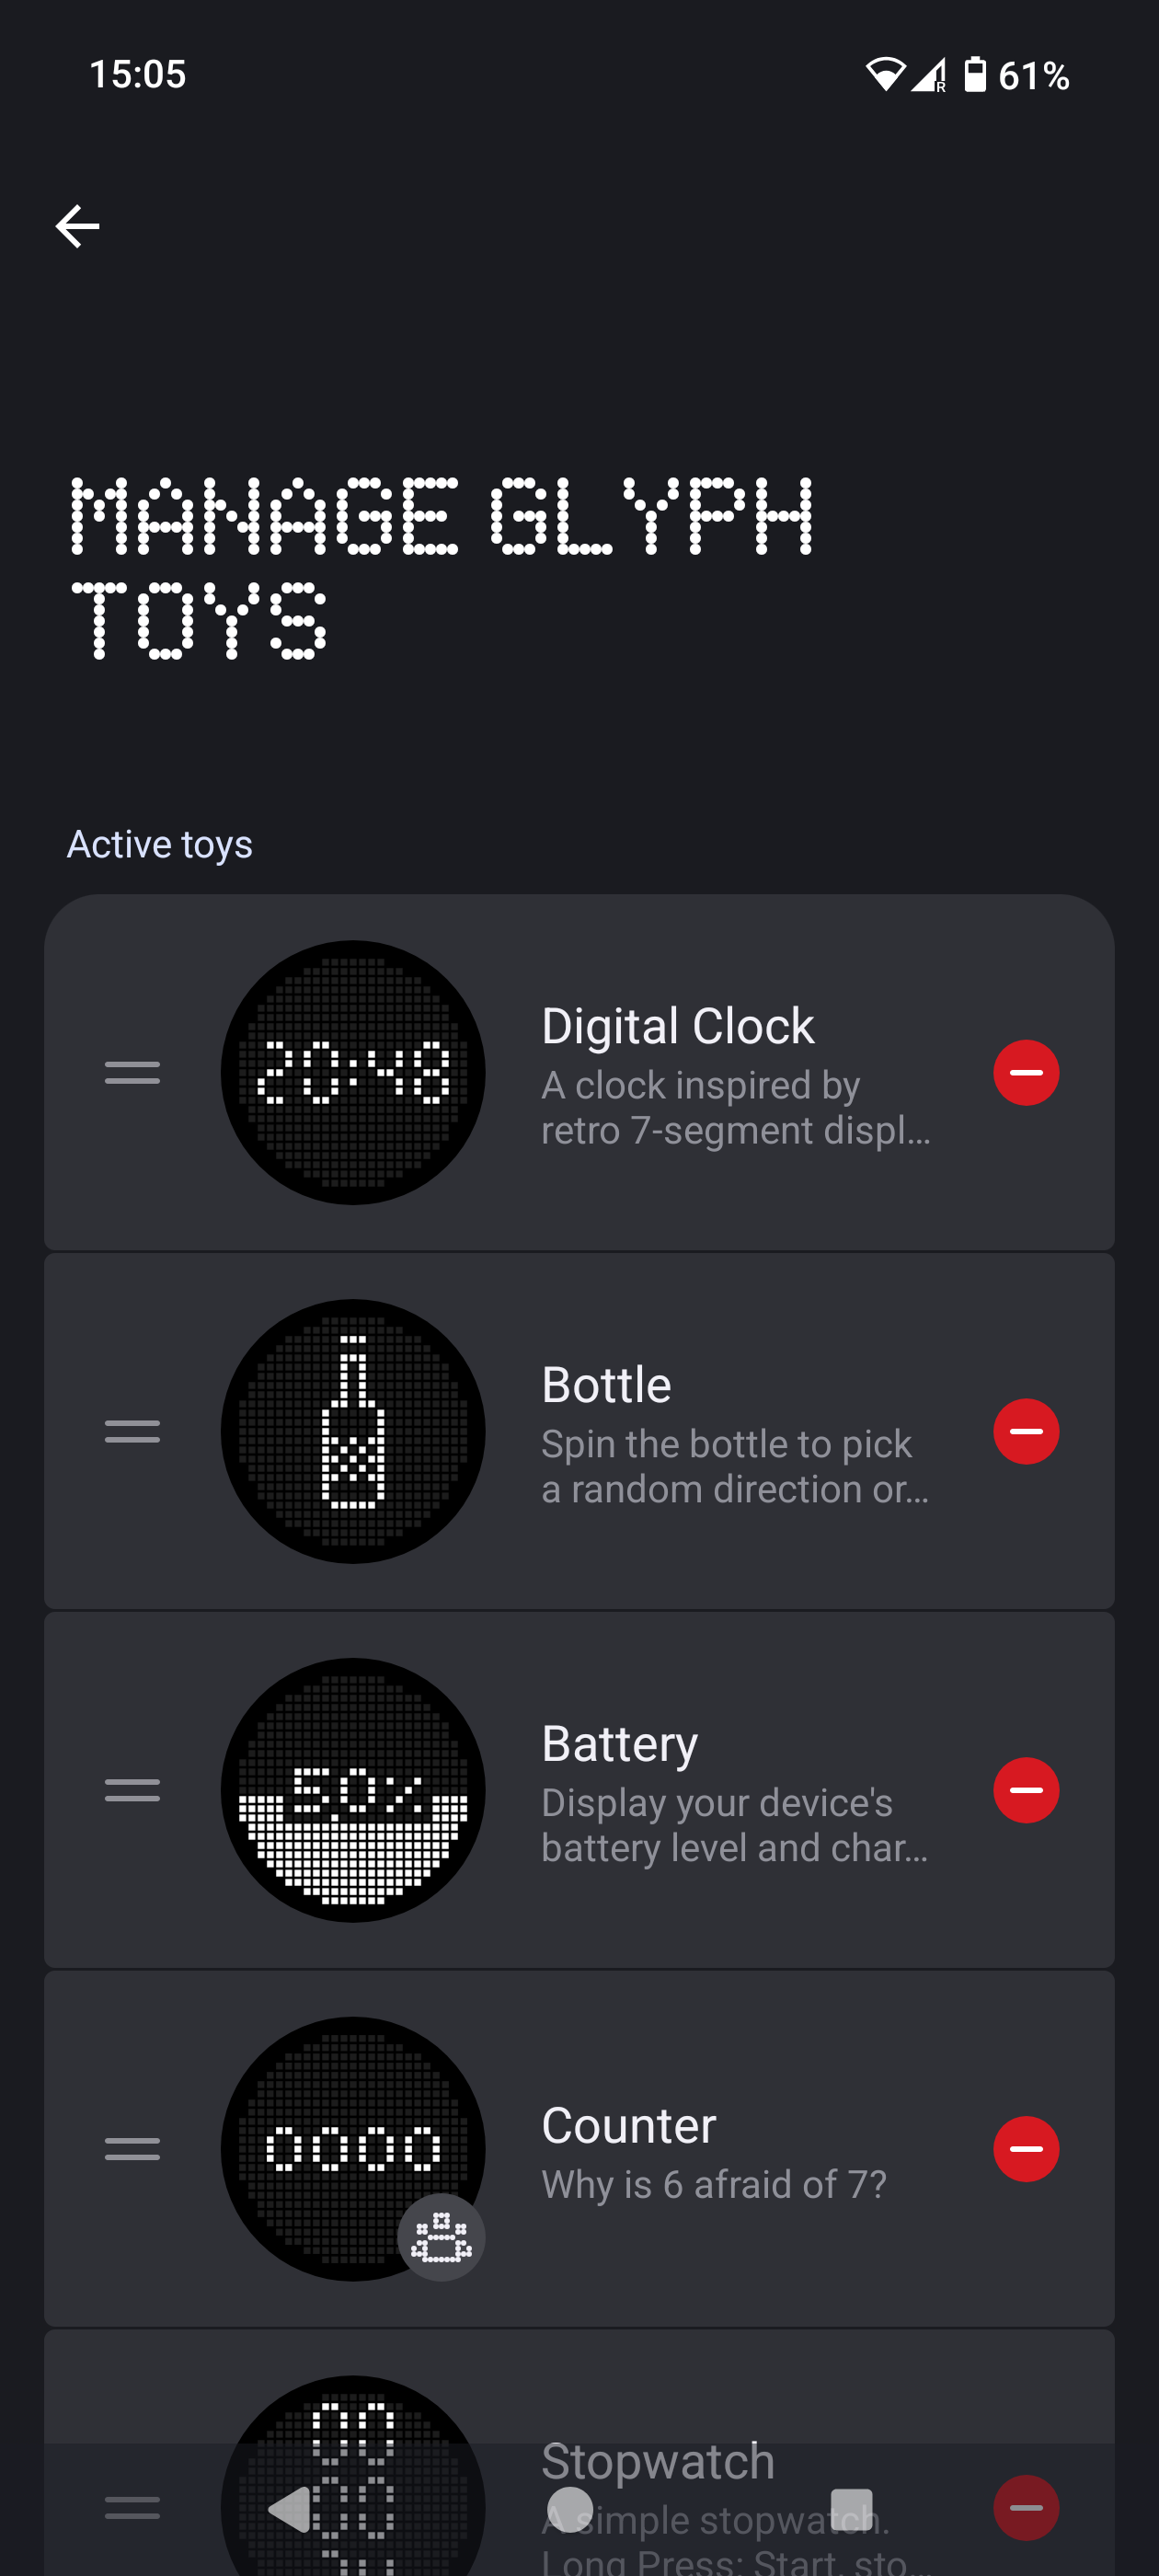The width and height of the screenshot is (1159, 2576).
Task: Select the Counter toy title
Action: click(x=628, y=2126)
